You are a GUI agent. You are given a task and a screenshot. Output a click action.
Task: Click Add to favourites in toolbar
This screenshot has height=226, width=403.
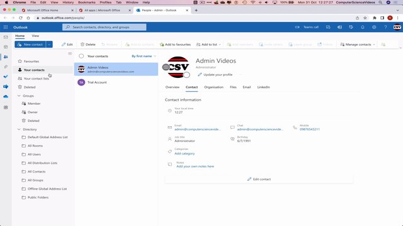pyautogui.click(x=175, y=45)
